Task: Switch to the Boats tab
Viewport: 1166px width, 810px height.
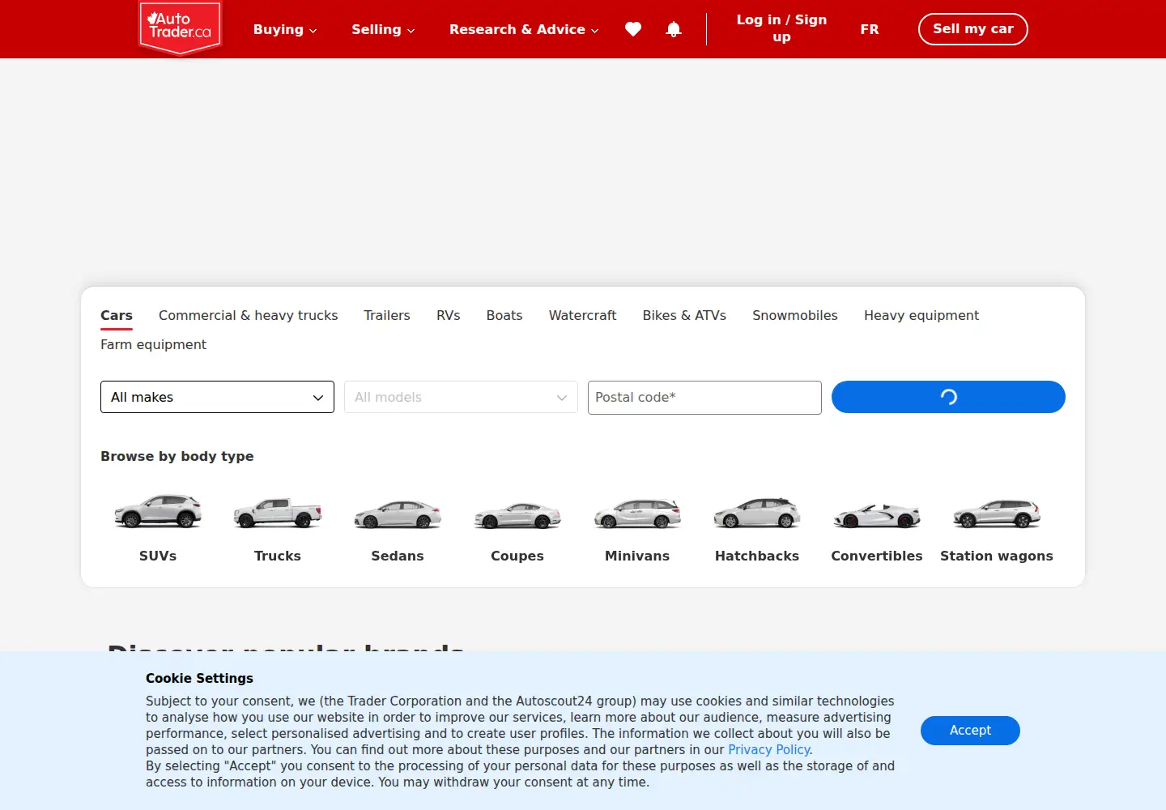Action: pyautogui.click(x=504, y=315)
